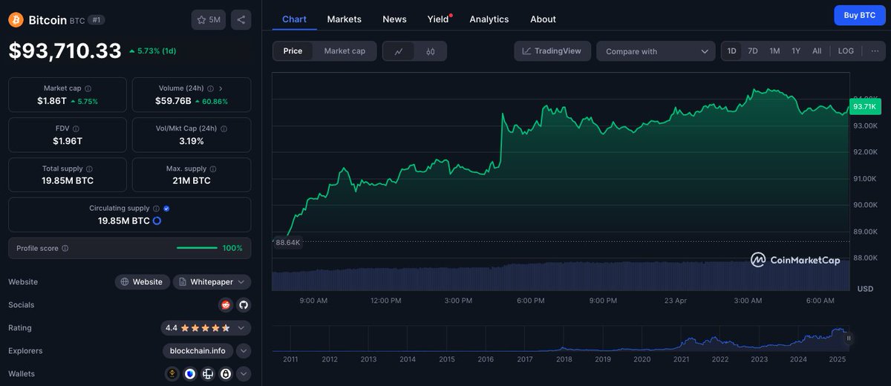Click the 21M BTC max supply value
This screenshot has width=891, height=386.
(x=192, y=180)
